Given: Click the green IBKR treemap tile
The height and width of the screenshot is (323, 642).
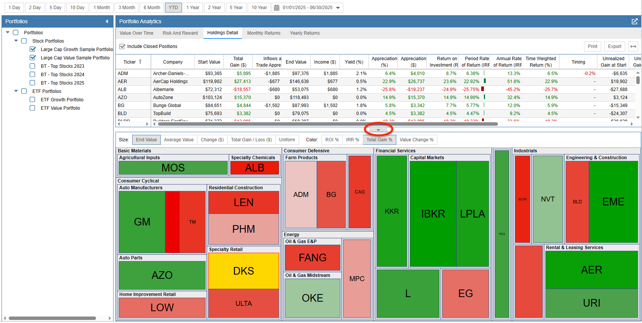Looking at the screenshot, I should pos(433,214).
